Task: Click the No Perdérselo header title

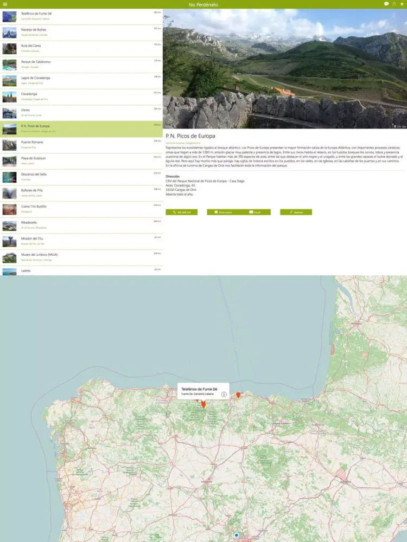Action: (203, 4)
